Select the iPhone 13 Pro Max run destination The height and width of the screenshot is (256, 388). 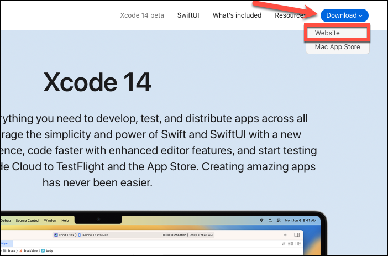(x=93, y=235)
